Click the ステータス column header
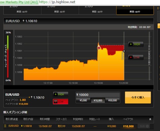Viewport: 160px width, 131px height. pos(61,119)
